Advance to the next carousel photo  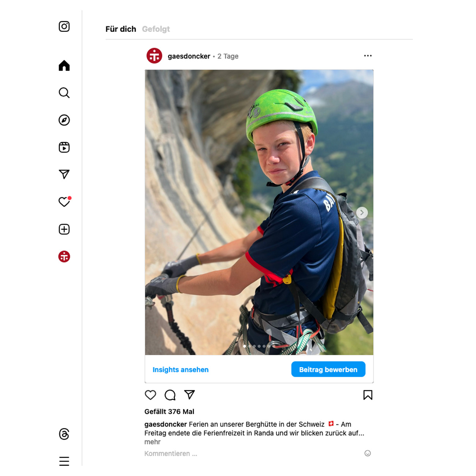[x=362, y=212]
